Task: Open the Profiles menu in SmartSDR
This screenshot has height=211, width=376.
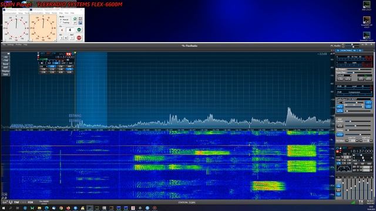Action: point(18,45)
